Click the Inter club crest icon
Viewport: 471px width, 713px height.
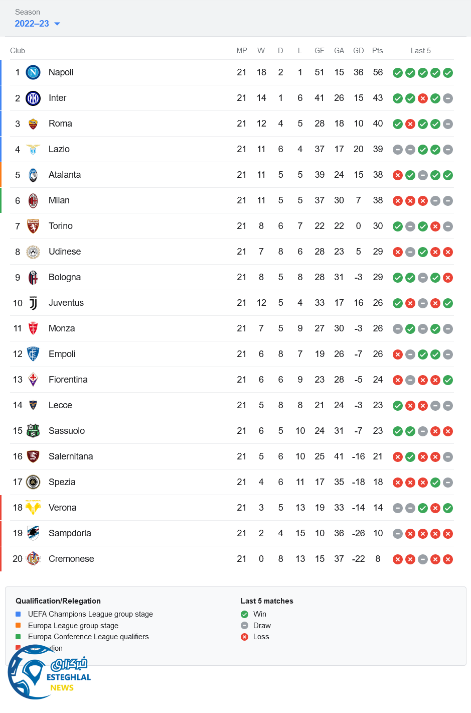coord(33,98)
